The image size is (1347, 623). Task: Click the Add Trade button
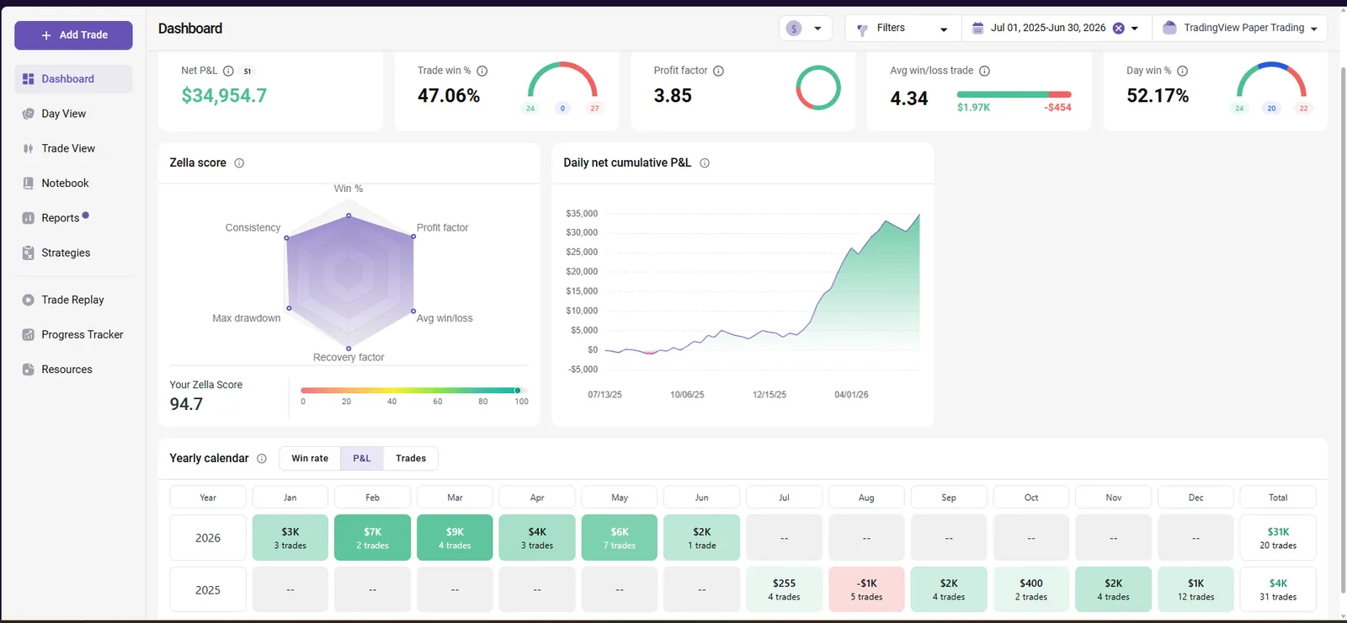coord(73,35)
